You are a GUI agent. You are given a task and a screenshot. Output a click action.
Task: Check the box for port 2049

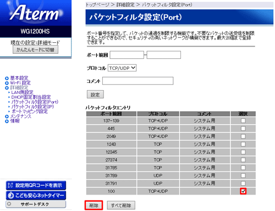pos(243,136)
